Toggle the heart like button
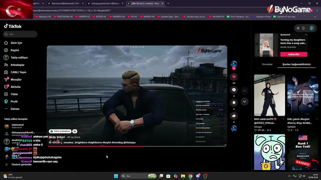Screen dimensions: 321x180 pos(234,77)
